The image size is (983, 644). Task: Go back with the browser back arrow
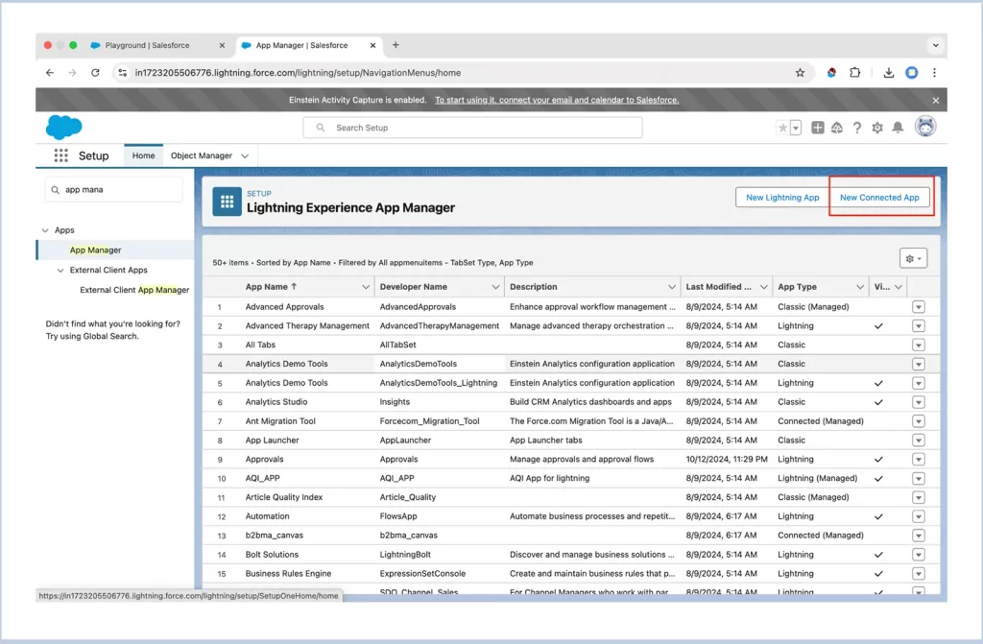pos(50,73)
